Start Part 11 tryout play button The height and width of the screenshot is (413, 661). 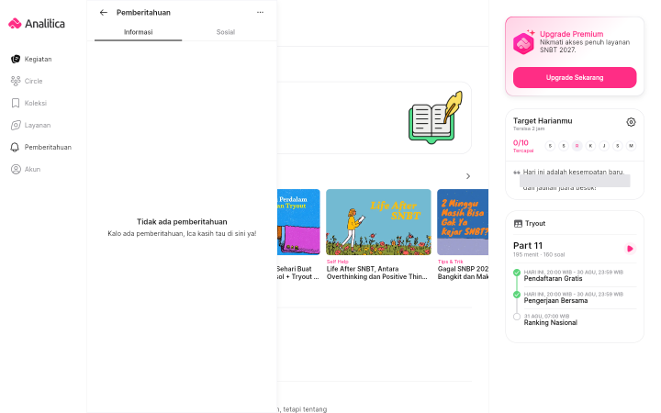[630, 249]
